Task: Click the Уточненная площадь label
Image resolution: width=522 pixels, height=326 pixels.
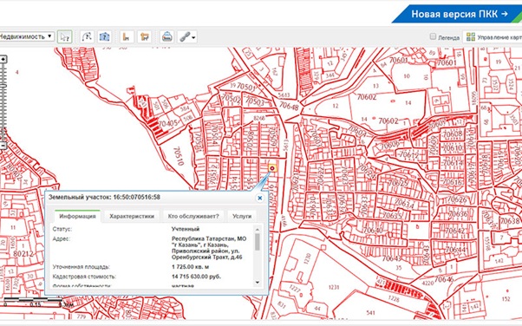Action: (82, 267)
